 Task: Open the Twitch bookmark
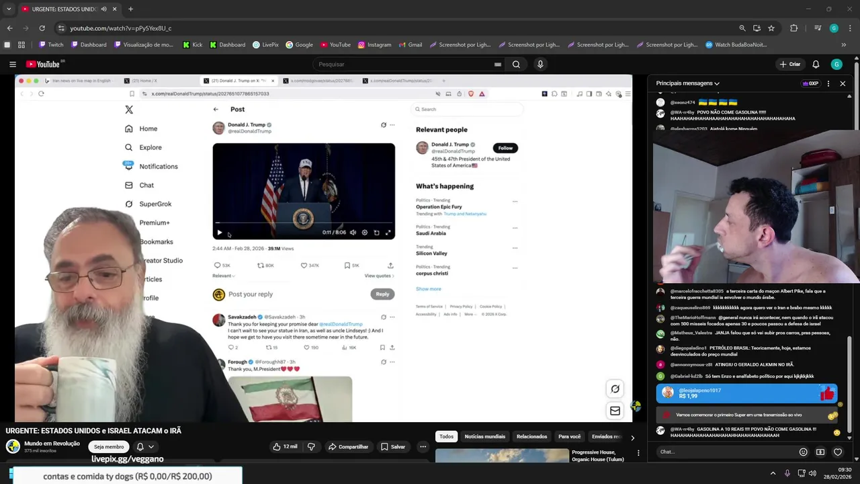(x=51, y=45)
